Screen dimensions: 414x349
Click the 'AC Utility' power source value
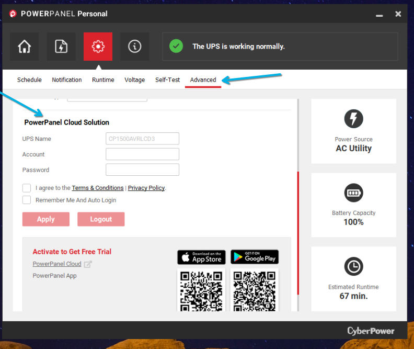(x=353, y=148)
